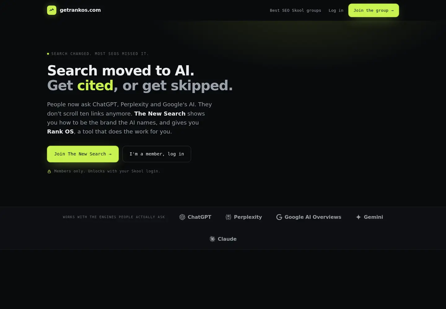
Task: Click the 'Search moved to AI.' headline
Action: [121, 70]
